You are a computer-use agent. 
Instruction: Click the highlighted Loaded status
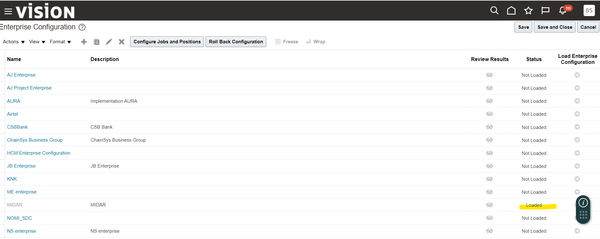point(534,205)
